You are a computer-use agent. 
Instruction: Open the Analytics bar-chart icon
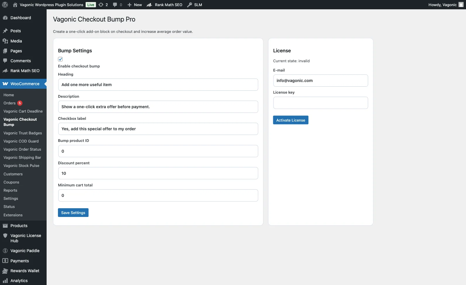[x=5, y=281]
